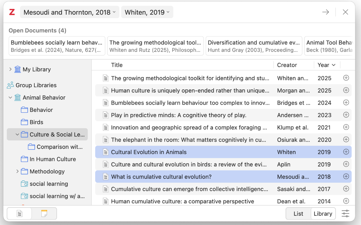The width and height of the screenshot is (361, 225).
Task: Open the Diversification and cumulative evolution document
Action: click(x=254, y=46)
